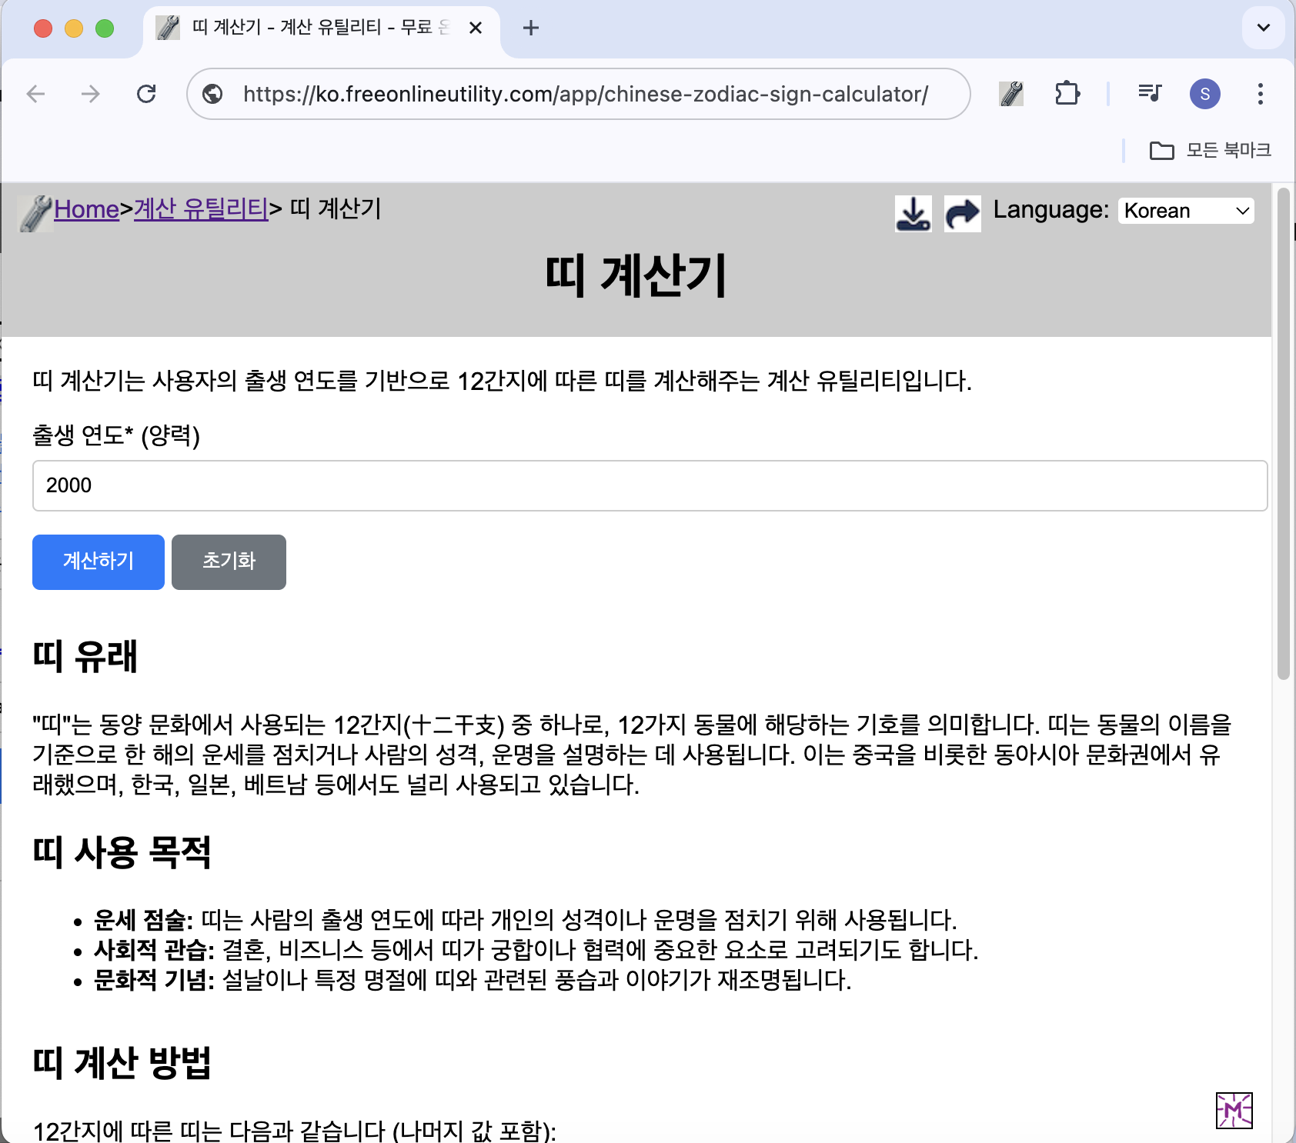This screenshot has width=1296, height=1143.
Task: Open the wrench extension icon in toolbar
Action: coord(1010,94)
